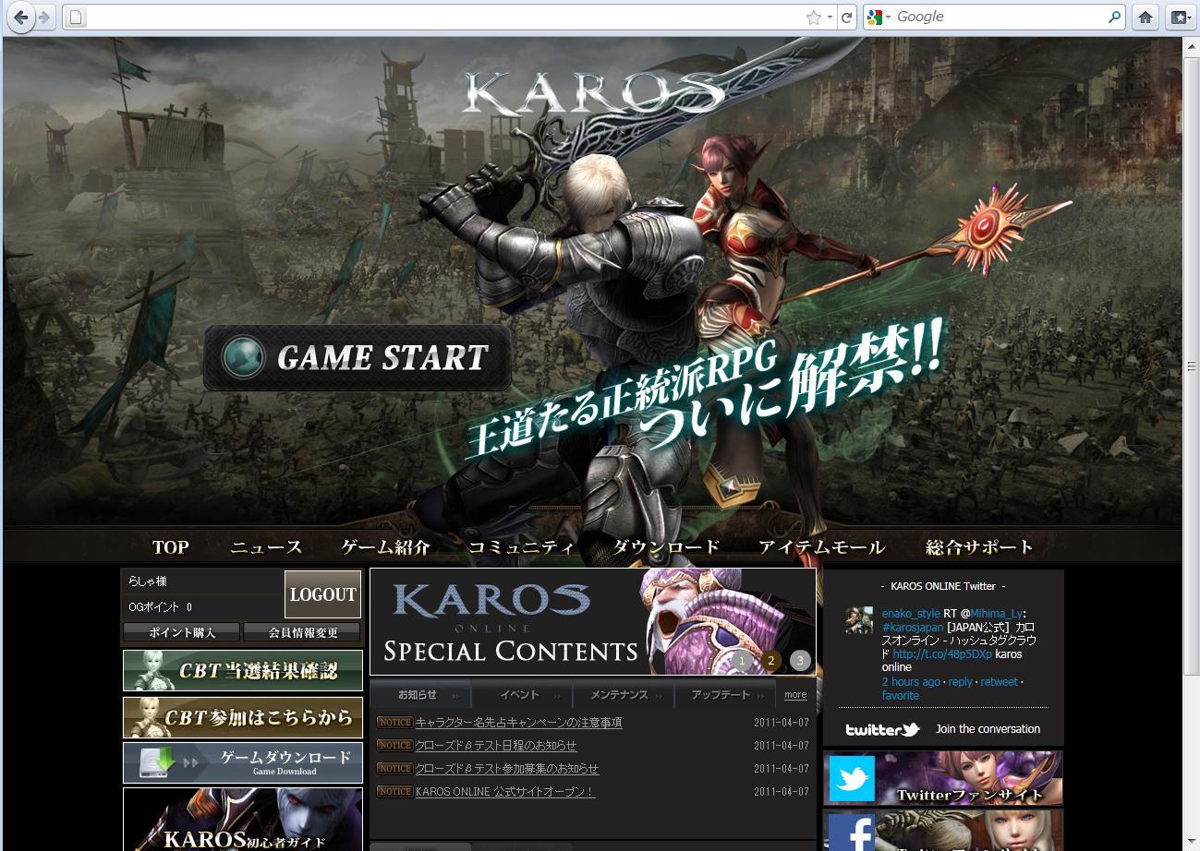Bookmark page with the star icon
The height and width of the screenshot is (851, 1200).
(x=813, y=18)
